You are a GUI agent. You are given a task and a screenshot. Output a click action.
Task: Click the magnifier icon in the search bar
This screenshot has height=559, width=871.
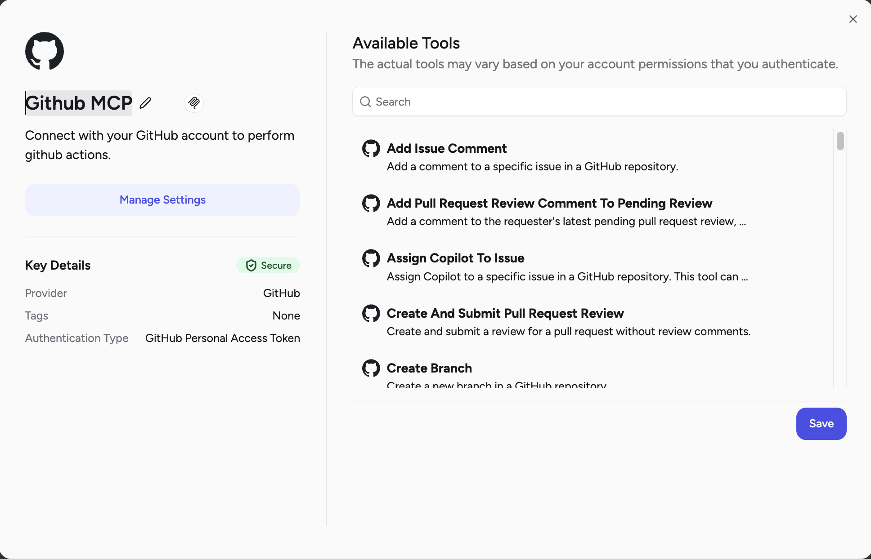click(x=365, y=102)
